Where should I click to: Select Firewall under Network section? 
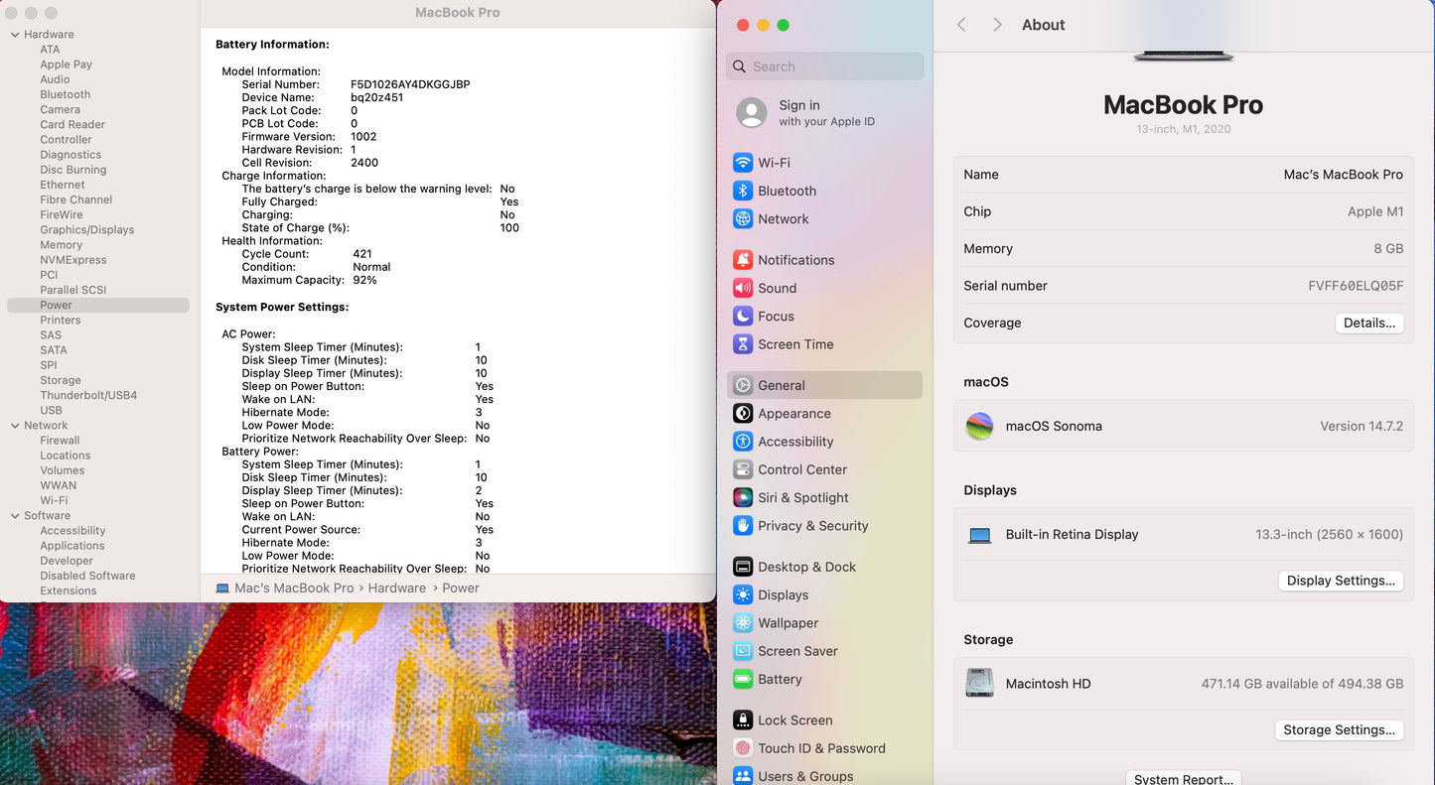60,441
